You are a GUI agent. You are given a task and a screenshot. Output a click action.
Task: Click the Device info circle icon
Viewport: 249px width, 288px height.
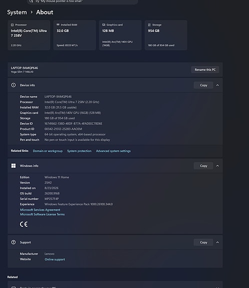point(14,85)
